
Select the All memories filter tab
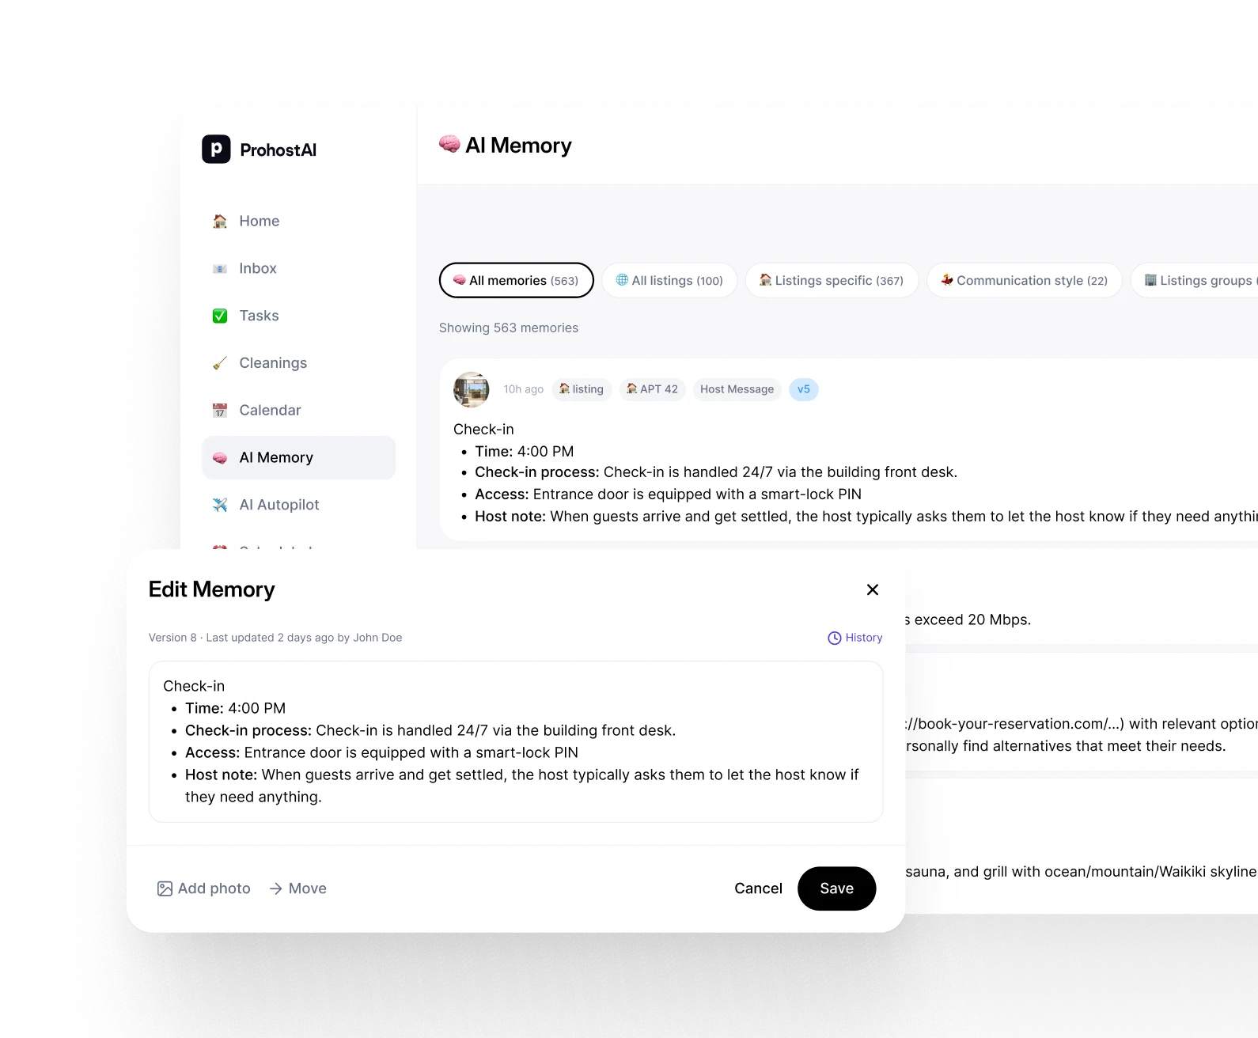click(x=516, y=280)
